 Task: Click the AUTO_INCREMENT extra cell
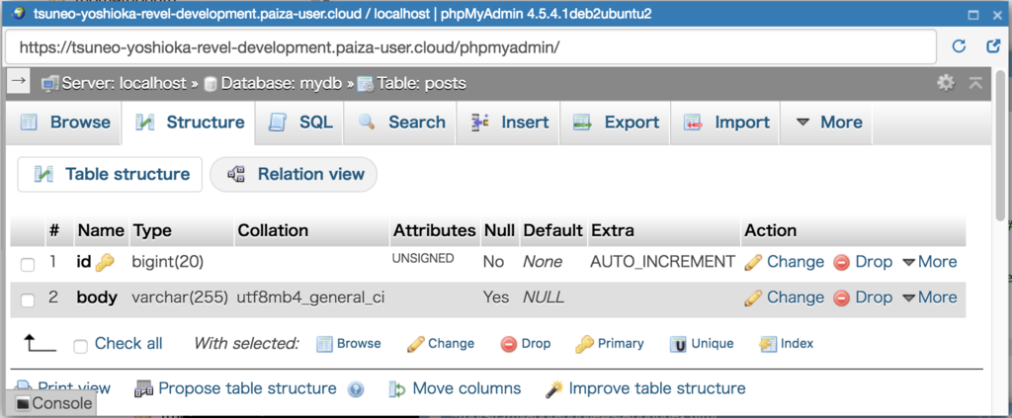click(x=663, y=262)
